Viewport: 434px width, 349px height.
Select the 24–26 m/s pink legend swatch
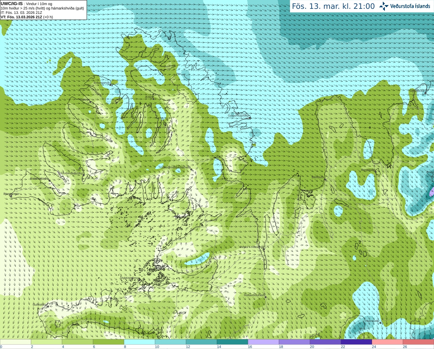point(387,342)
